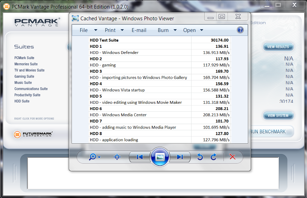Open the zoom dropdown arrow
The image size is (307, 198).
pyautogui.click(x=99, y=157)
